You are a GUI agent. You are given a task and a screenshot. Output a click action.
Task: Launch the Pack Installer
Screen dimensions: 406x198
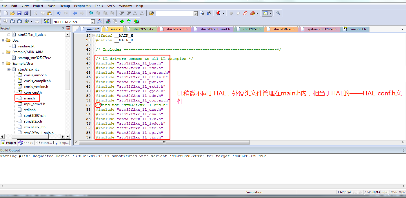coord(136,21)
